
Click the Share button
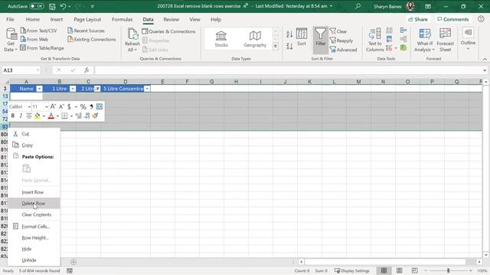(418, 19)
